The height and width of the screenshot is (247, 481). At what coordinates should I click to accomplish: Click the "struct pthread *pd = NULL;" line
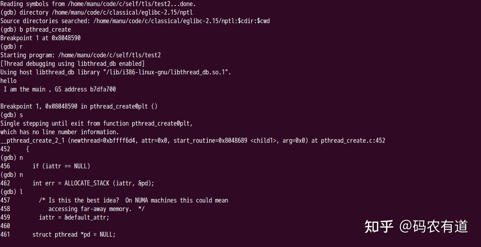74,235
